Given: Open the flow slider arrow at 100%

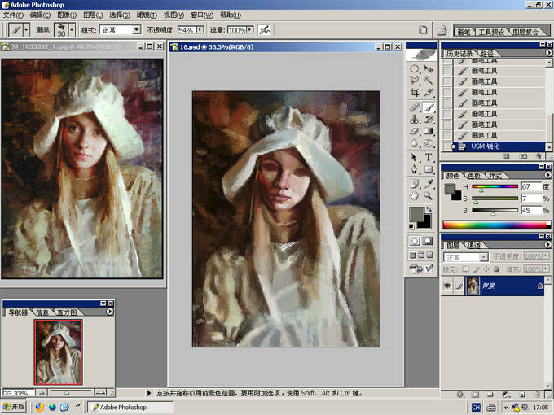Looking at the screenshot, I should click(x=250, y=29).
